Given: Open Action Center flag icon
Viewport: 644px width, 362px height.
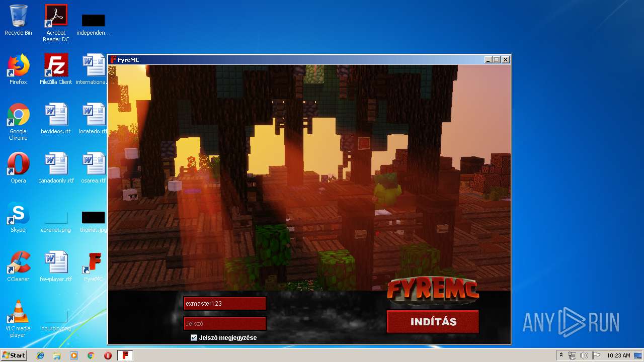Looking at the screenshot, I should 595,355.
